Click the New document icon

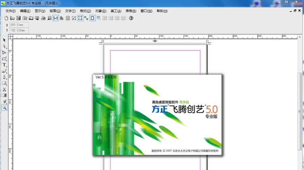pyautogui.click(x=6, y=18)
